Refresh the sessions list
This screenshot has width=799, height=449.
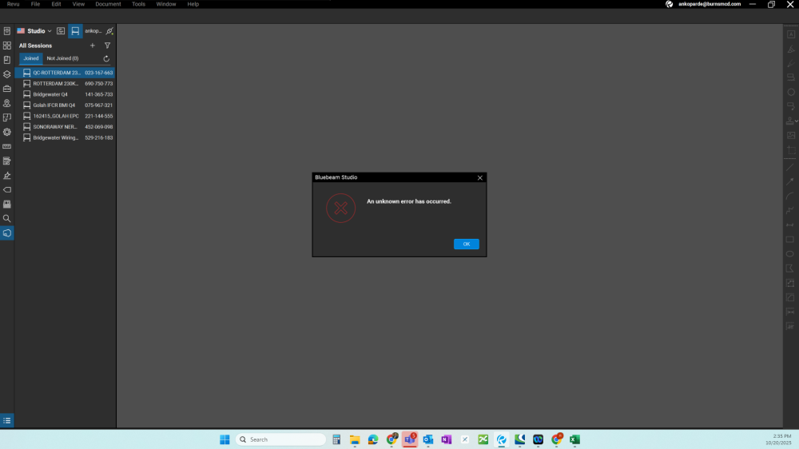106,58
